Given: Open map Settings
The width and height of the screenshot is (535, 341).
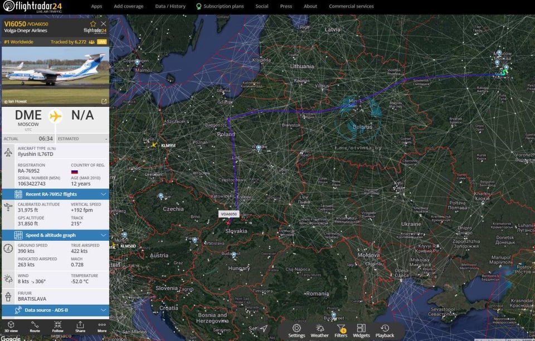Looking at the screenshot, I should [296, 331].
